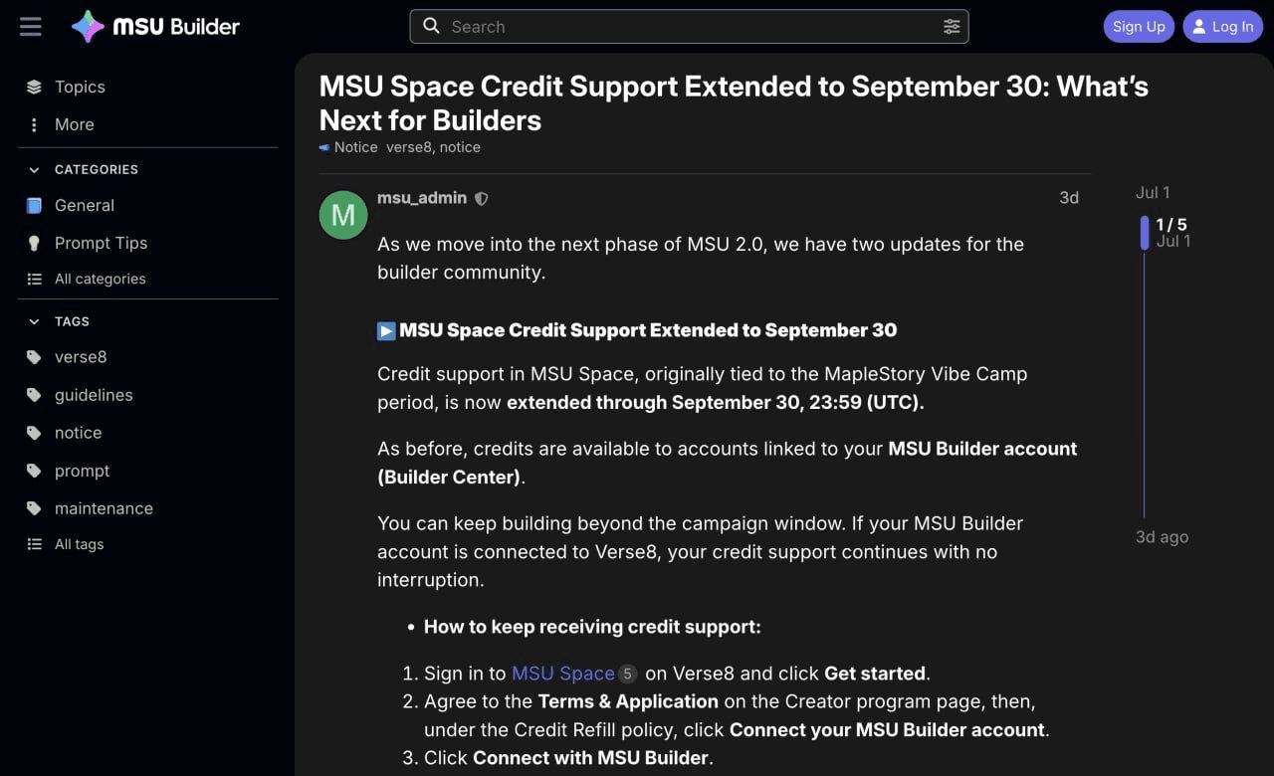The height and width of the screenshot is (776, 1274).
Task: Click the search magnifier icon
Action: tap(431, 26)
